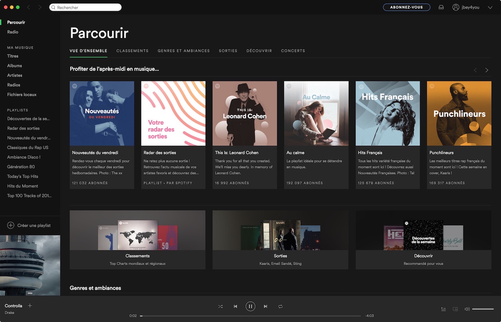
Task: Open the Ambiance Disco ! playlist
Action: click(24, 157)
